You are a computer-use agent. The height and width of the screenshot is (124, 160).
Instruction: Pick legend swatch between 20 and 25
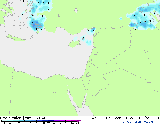(45, 121)
